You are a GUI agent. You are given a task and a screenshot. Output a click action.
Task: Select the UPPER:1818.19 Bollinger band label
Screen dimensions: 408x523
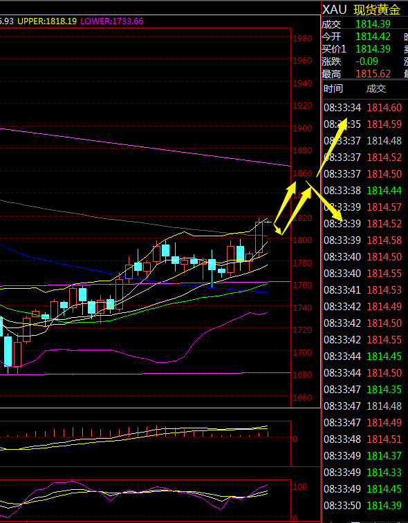tap(47, 21)
